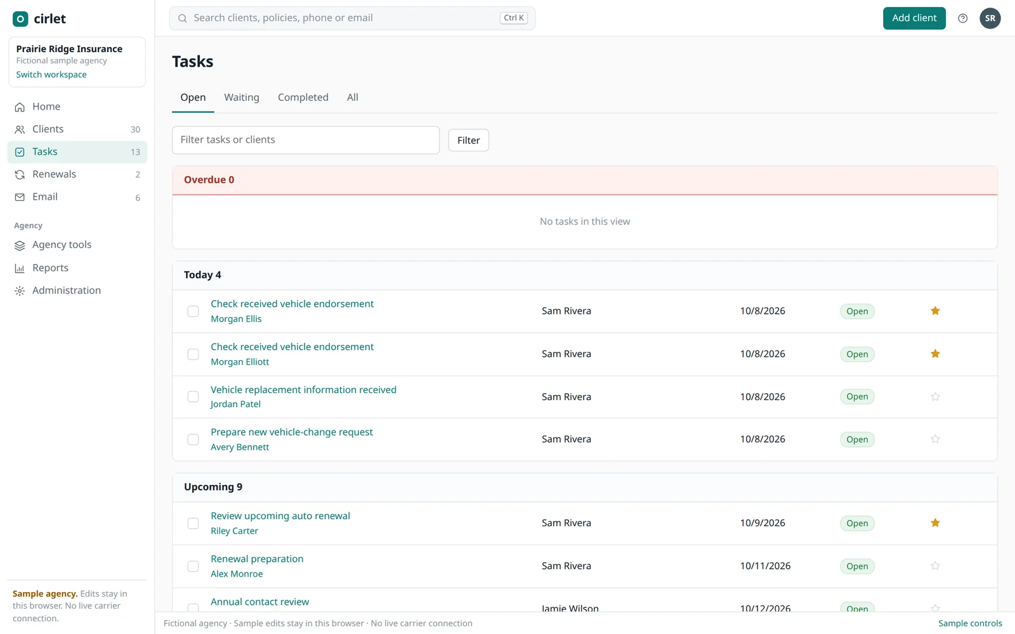Tick the Review upcoming auto renewal checkbox
This screenshot has width=1015, height=634.
pyautogui.click(x=193, y=524)
